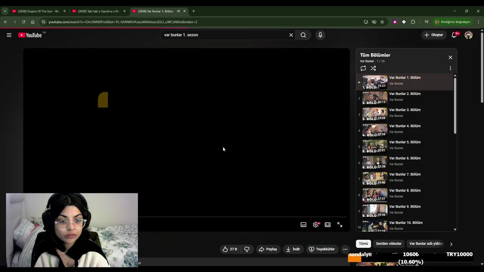
Task: Toggle playlist loop
Action: pyautogui.click(x=363, y=68)
